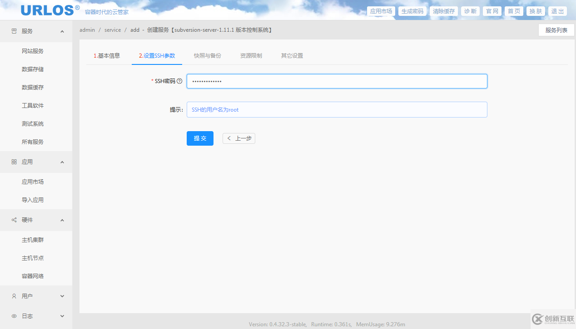Expand the 日志 section chevron

click(x=62, y=316)
